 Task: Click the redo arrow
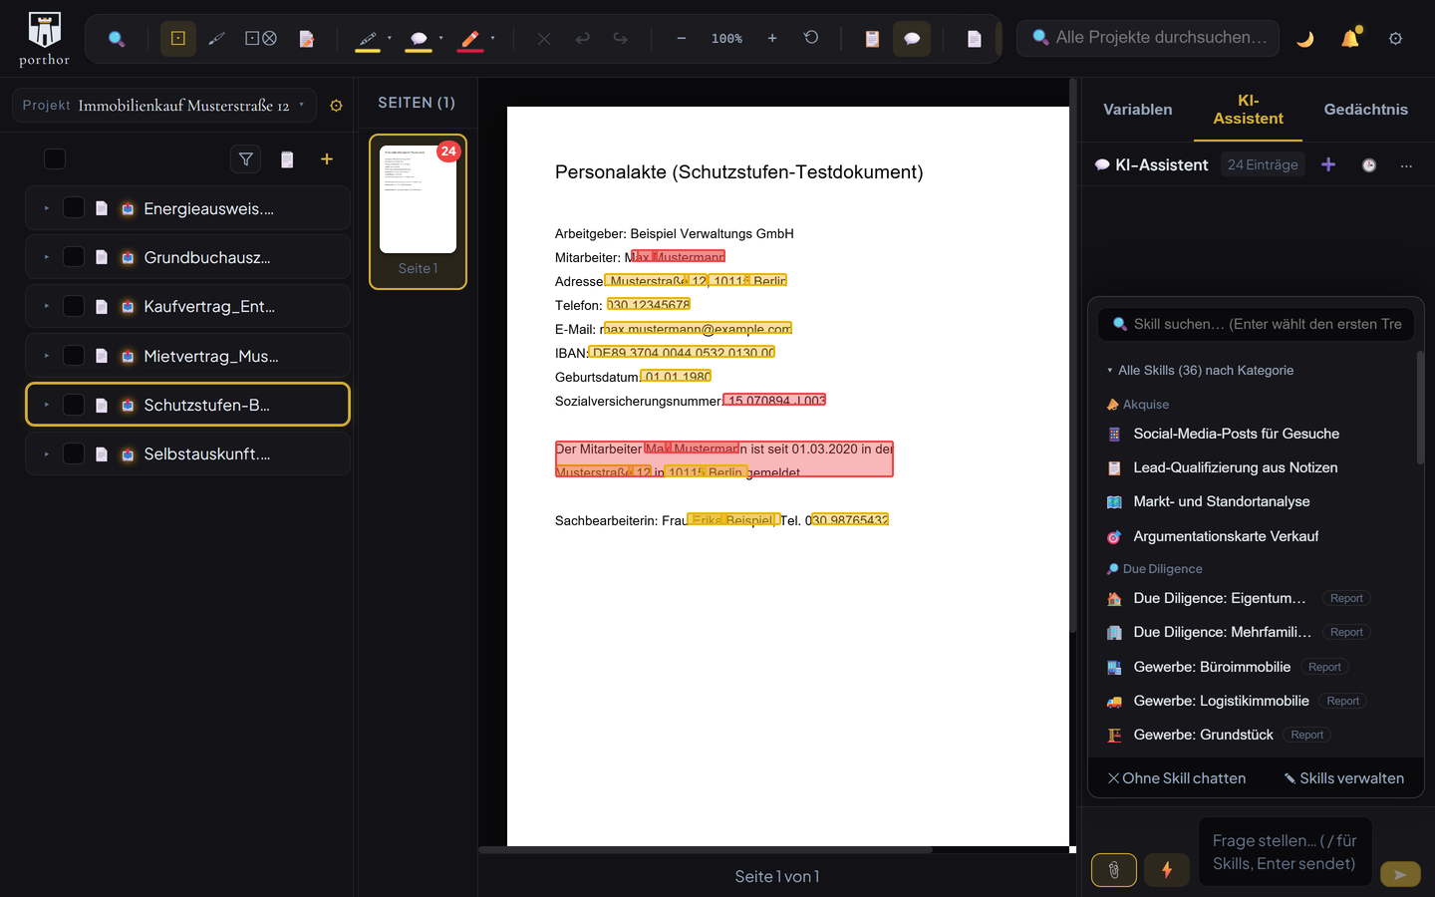point(621,39)
